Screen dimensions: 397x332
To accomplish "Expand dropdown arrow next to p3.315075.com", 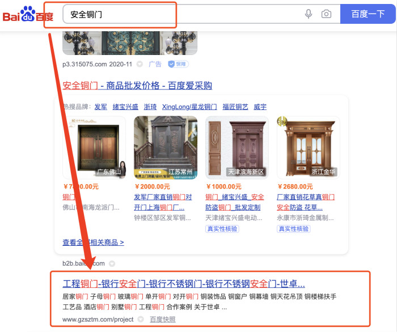I will click(140, 64).
